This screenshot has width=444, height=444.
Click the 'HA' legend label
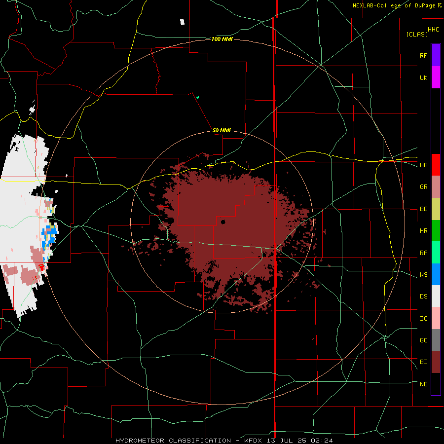click(423, 165)
